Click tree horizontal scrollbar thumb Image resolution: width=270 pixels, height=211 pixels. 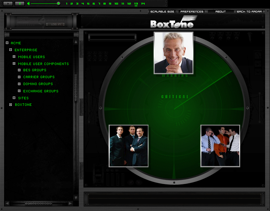tap(38, 203)
